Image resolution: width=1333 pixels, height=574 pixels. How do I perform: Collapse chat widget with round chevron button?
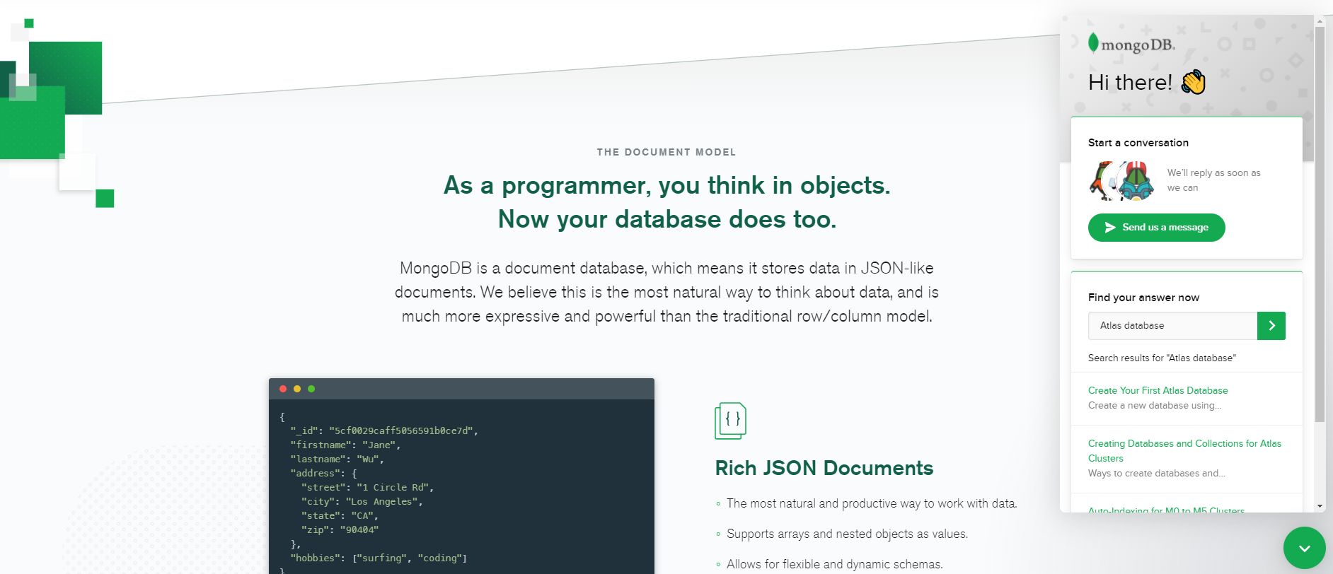pos(1304,548)
